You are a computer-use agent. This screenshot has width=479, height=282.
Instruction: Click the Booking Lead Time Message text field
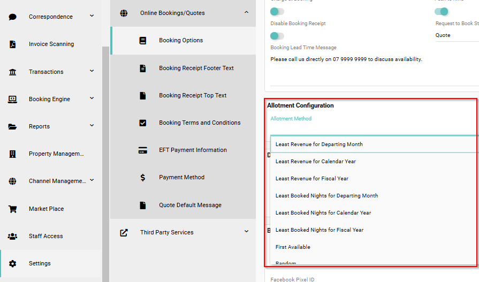point(346,59)
